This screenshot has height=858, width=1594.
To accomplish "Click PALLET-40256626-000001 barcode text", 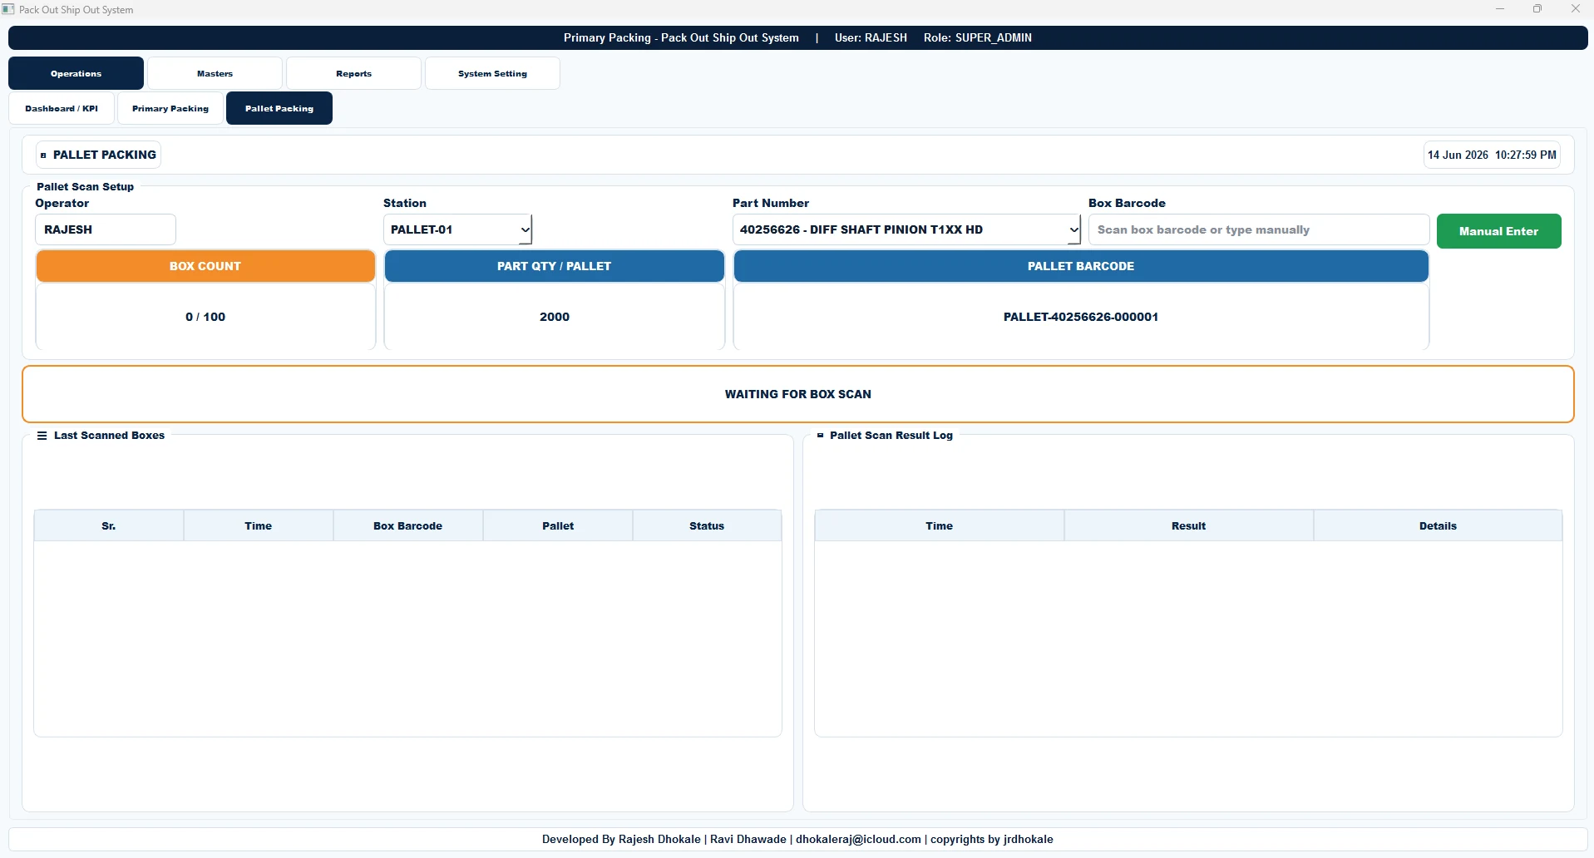I will (x=1081, y=317).
